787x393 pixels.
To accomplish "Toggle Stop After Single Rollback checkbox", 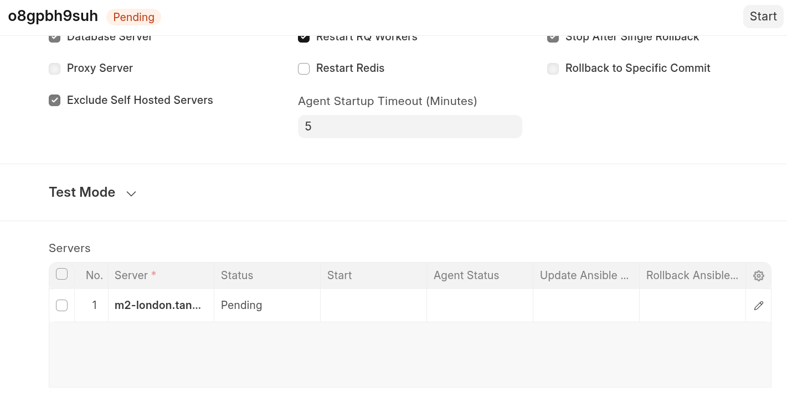I will click(553, 38).
